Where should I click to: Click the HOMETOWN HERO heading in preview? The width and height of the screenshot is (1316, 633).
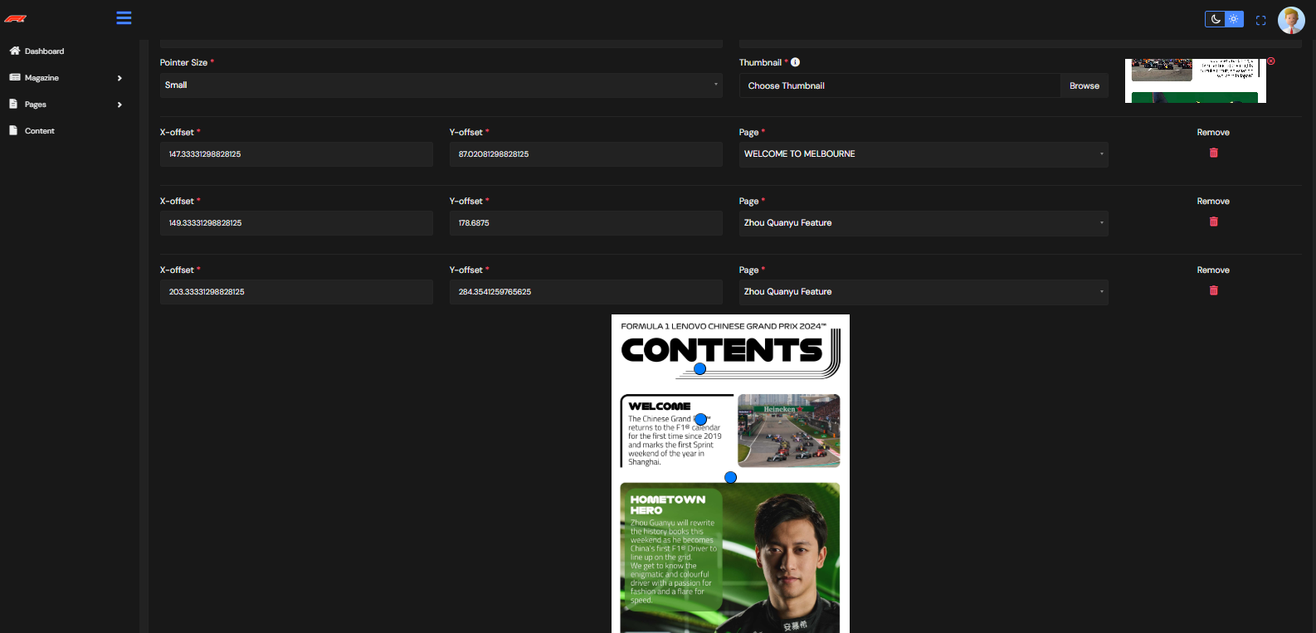click(667, 504)
